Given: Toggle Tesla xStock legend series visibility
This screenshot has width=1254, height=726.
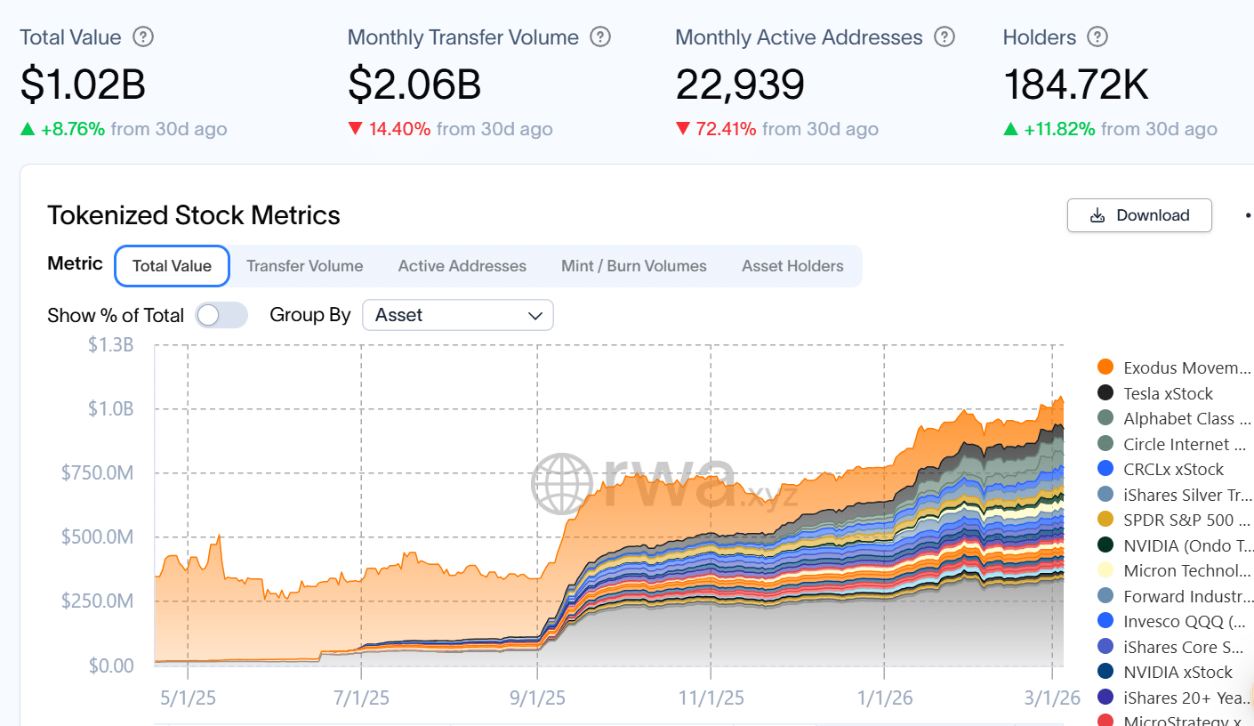Looking at the screenshot, I should click(1168, 393).
